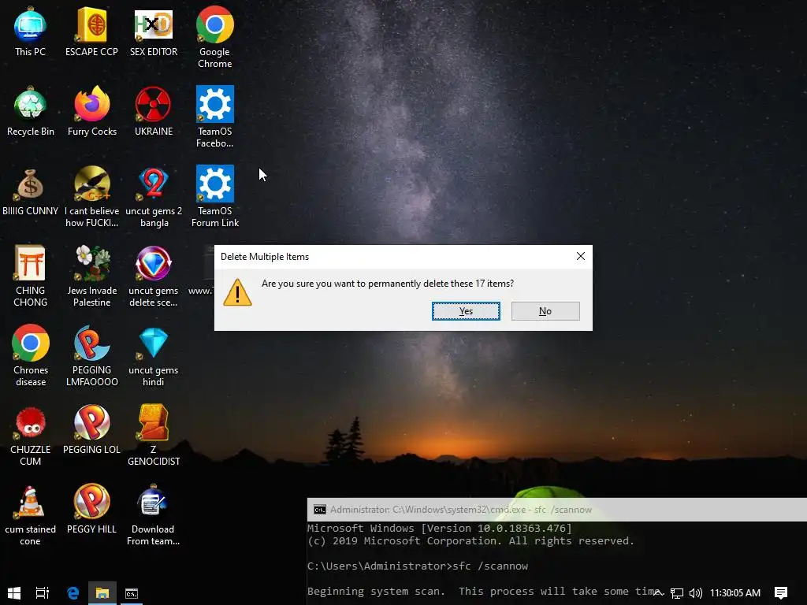This screenshot has width=807, height=605.
Task: Click the cmd.exe window title bar
Action: [557, 510]
